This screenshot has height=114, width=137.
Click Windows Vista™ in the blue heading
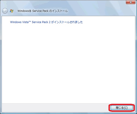click(21, 22)
